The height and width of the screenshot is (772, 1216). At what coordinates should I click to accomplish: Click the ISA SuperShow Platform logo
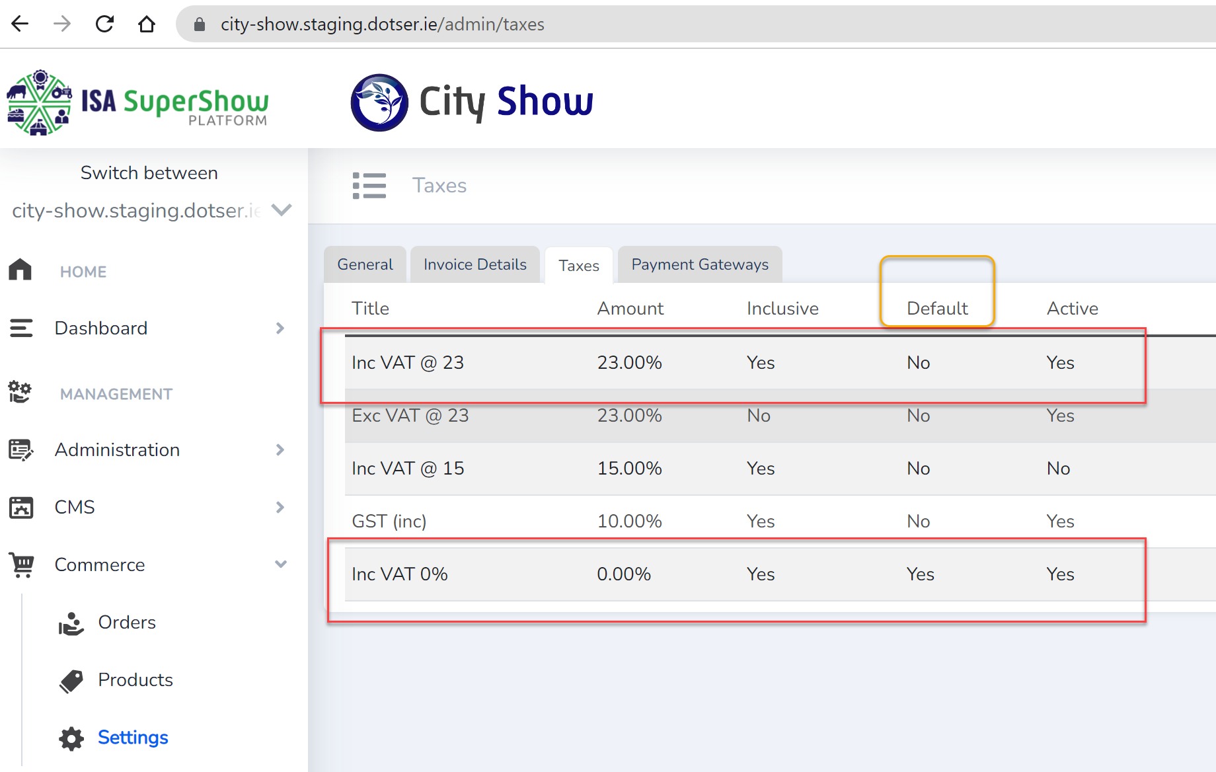coord(137,102)
